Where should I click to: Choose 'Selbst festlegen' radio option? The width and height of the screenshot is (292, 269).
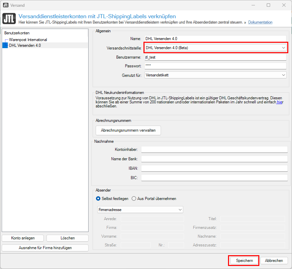pyautogui.click(x=98, y=199)
